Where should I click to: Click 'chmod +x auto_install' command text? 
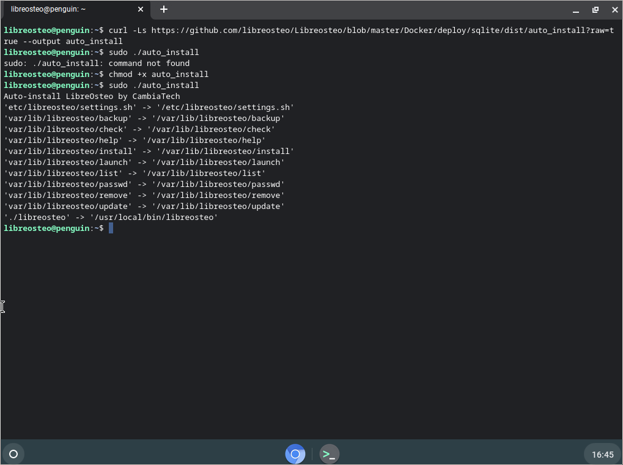[x=158, y=75]
